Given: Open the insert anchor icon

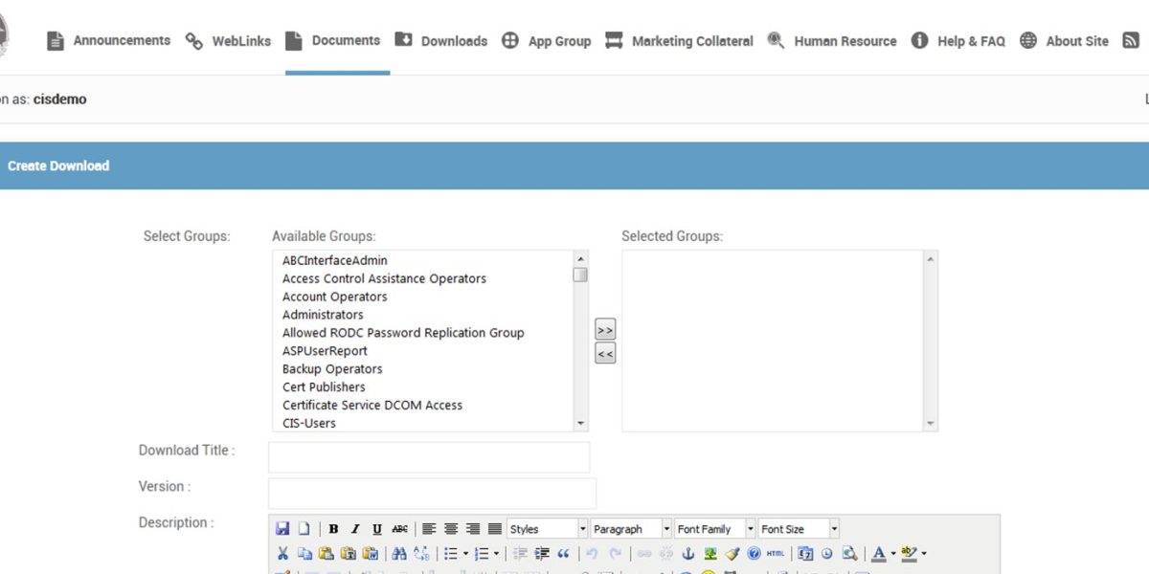Looking at the screenshot, I should [x=689, y=553].
